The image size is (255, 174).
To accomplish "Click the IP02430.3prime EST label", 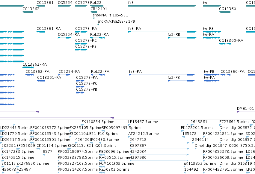I will (x=105, y=140).
